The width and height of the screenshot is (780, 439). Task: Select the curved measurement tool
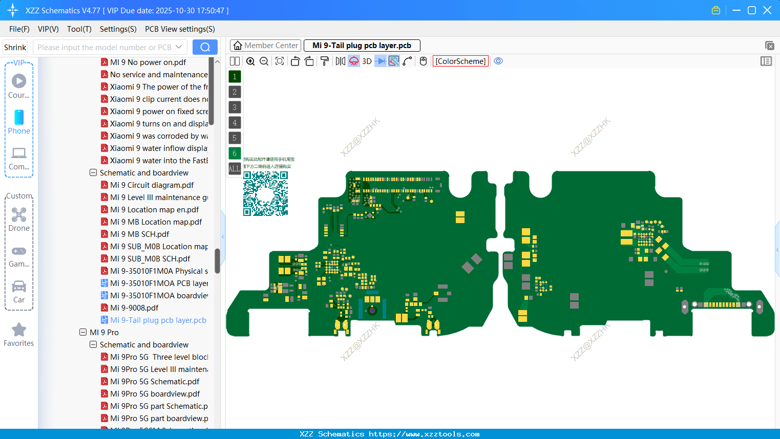coord(406,61)
